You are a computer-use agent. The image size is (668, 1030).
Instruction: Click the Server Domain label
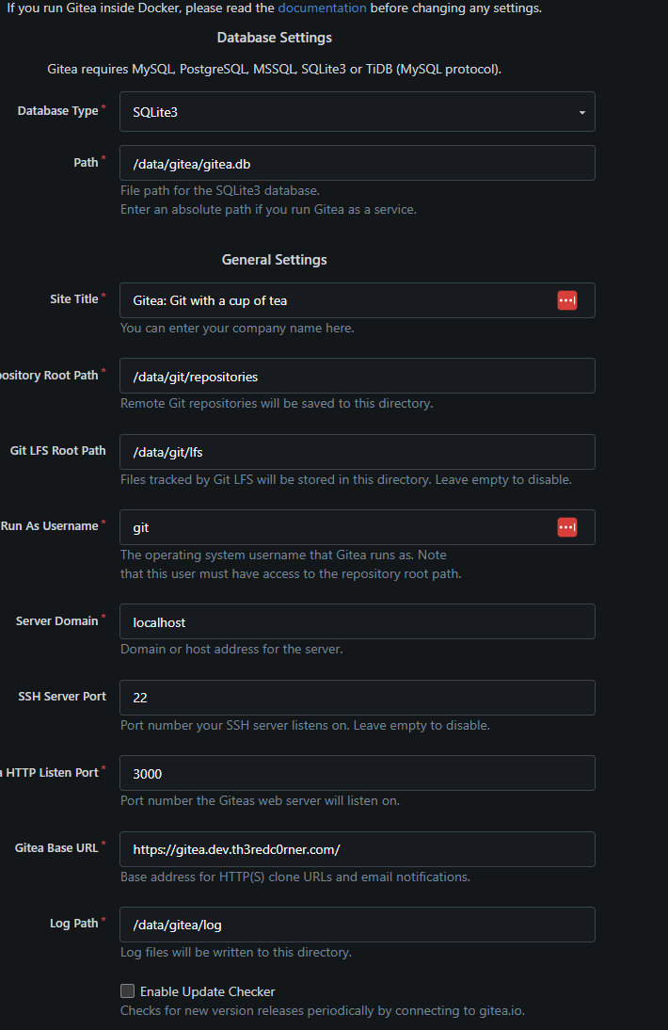[56, 621]
